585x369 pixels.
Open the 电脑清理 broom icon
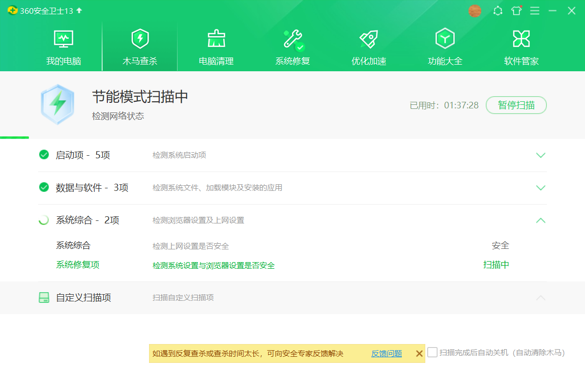(216, 39)
